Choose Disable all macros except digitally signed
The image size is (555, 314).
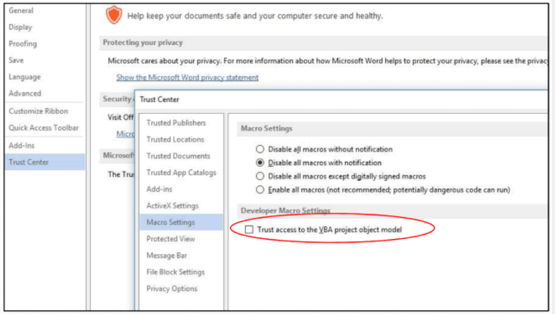(260, 177)
